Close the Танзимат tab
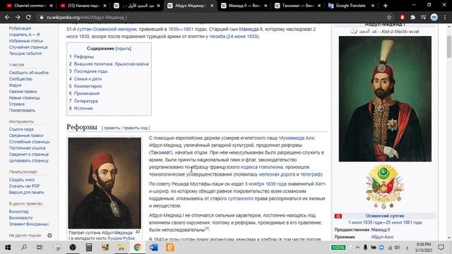 point(319,6)
